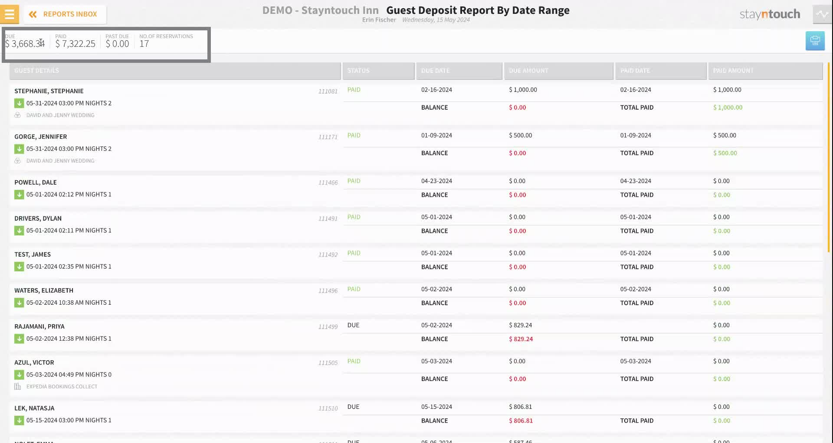This screenshot has width=833, height=443.
Task: Select guest name GORGE, JENNIFER
Action: coord(41,137)
